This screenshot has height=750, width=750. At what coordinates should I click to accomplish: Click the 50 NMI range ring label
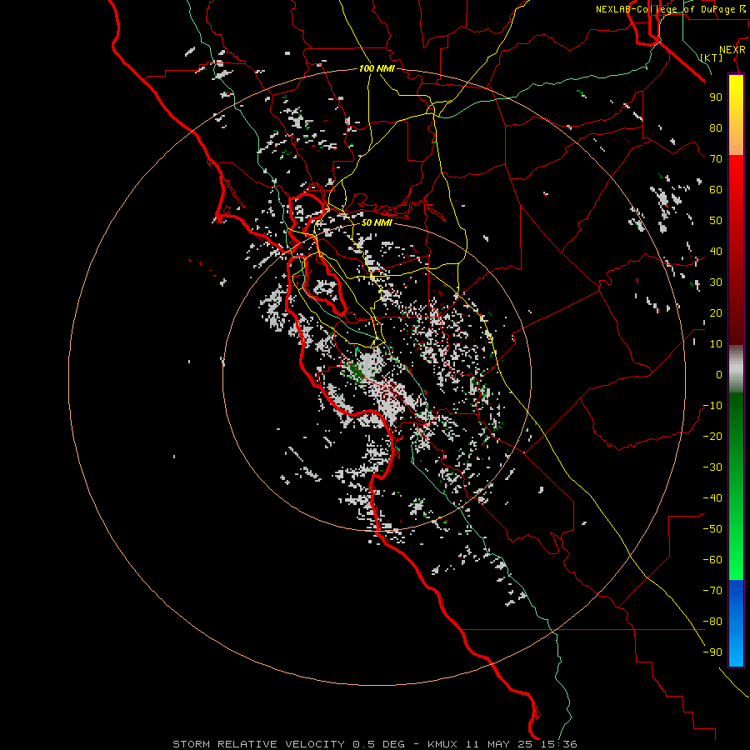click(377, 222)
